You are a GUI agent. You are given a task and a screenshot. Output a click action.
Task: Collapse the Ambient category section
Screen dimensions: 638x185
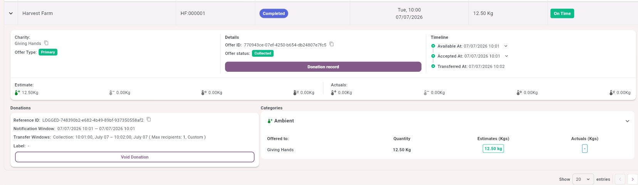[x=627, y=121]
